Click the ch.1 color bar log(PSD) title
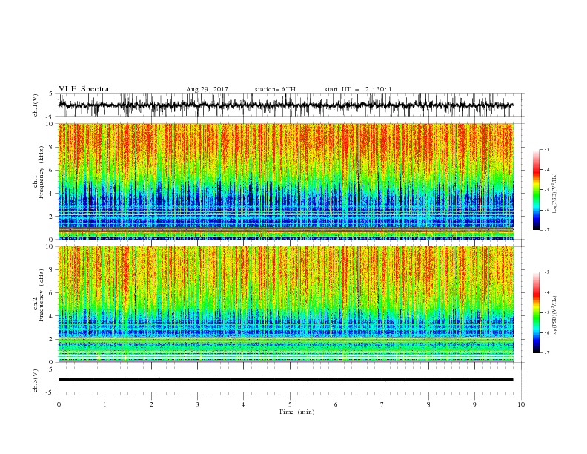The width and height of the screenshot is (587, 454). point(555,194)
